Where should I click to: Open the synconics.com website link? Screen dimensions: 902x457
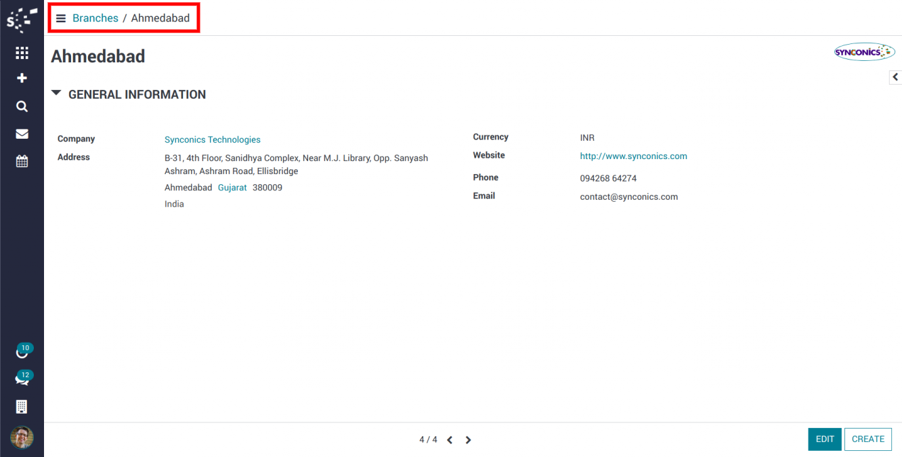click(633, 156)
